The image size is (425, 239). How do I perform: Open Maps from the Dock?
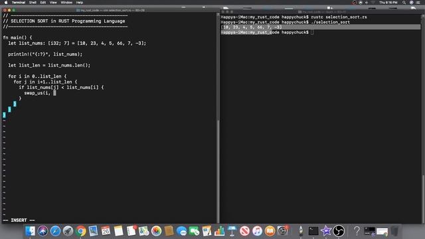tap(143, 231)
